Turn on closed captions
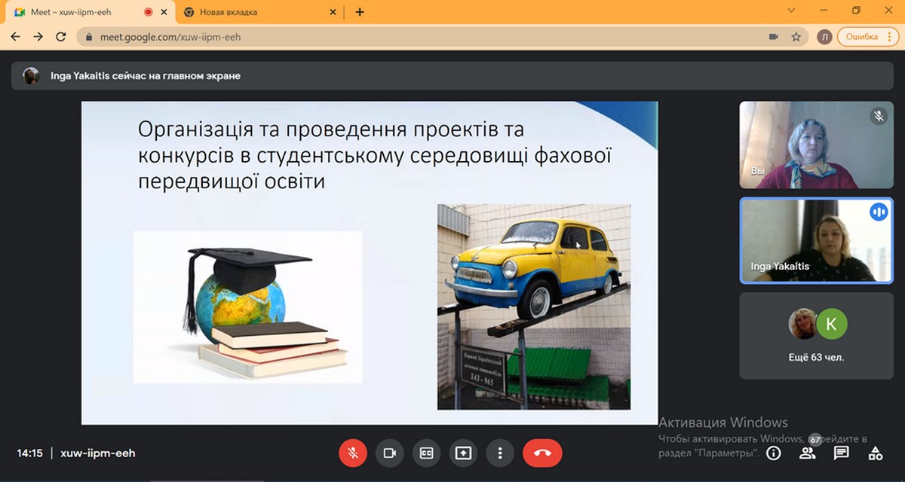 click(x=426, y=453)
